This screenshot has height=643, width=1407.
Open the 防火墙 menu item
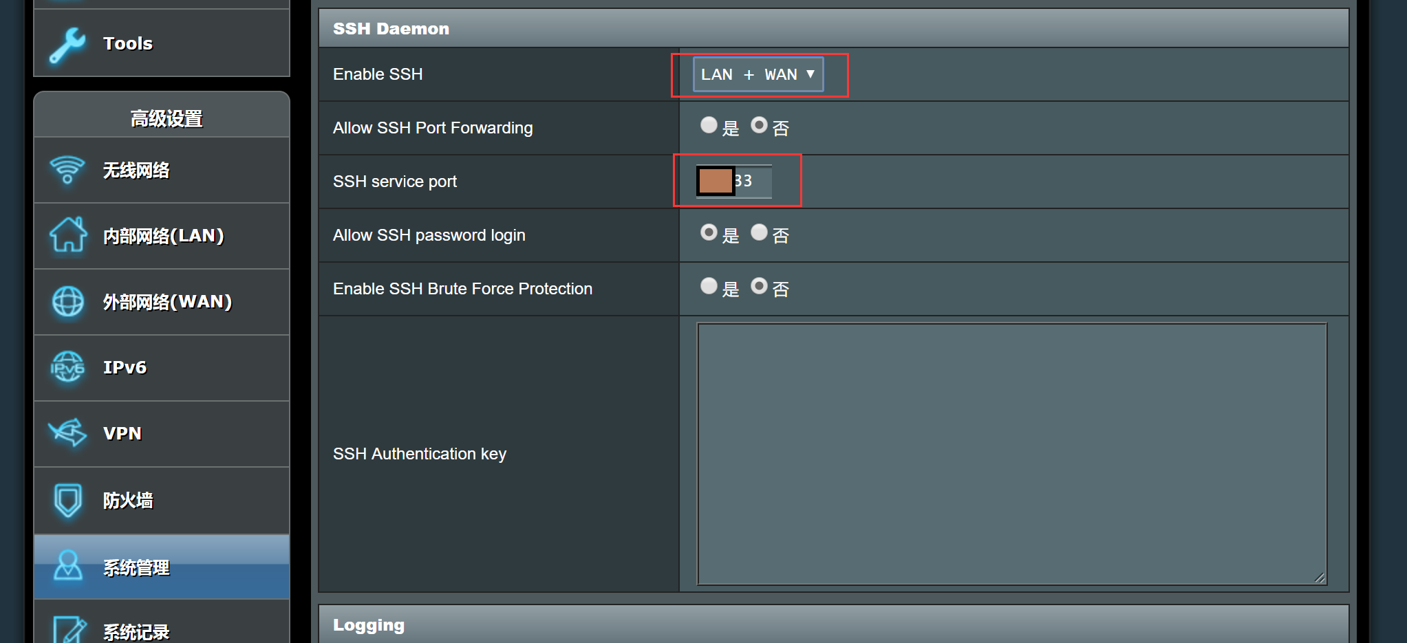[x=128, y=500]
